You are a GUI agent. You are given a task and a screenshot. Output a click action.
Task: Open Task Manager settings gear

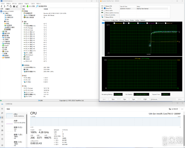tap(2, 145)
